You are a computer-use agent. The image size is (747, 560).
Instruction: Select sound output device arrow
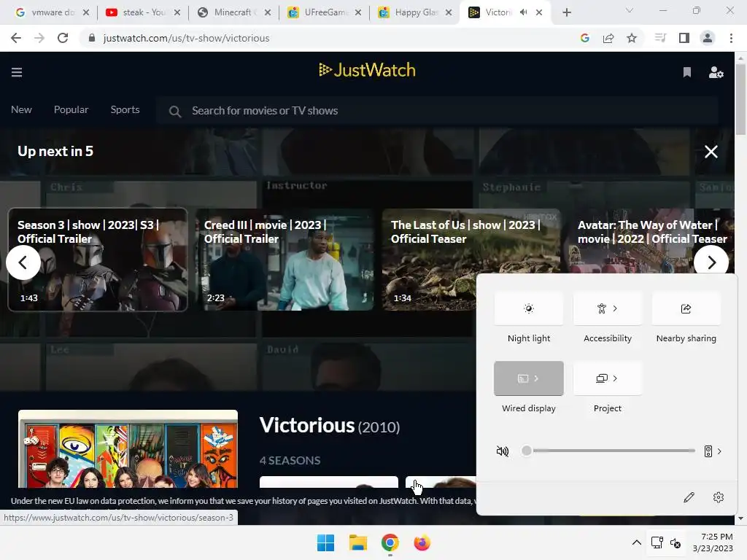[713, 451]
